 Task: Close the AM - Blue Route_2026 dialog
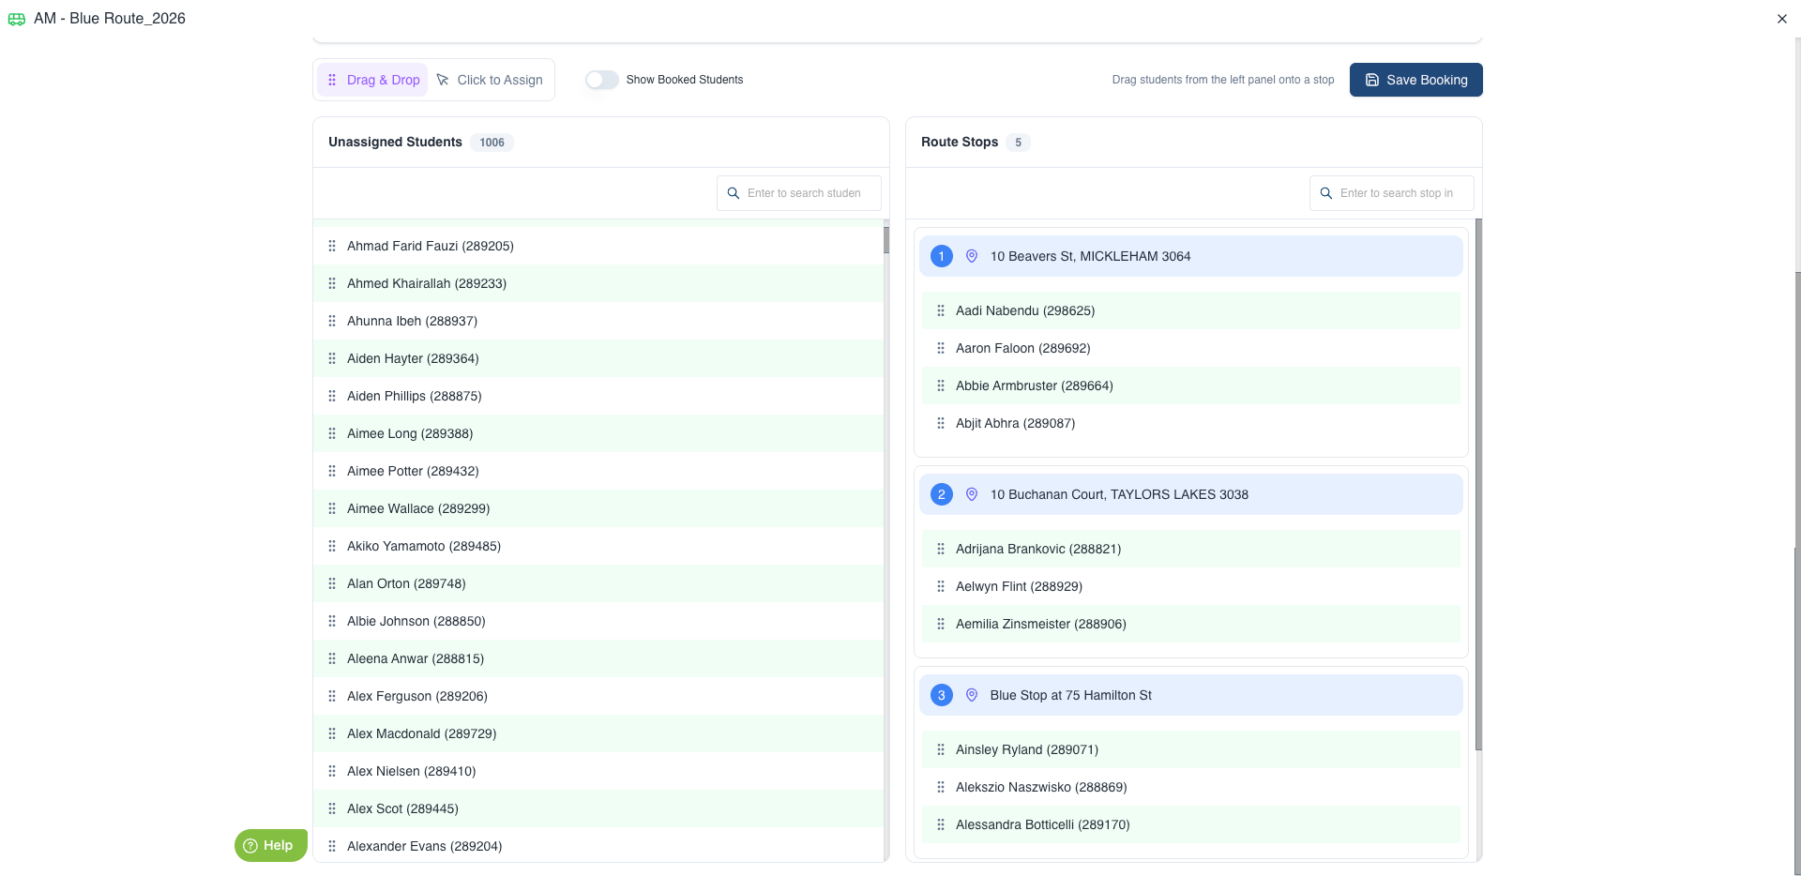coord(1781,19)
